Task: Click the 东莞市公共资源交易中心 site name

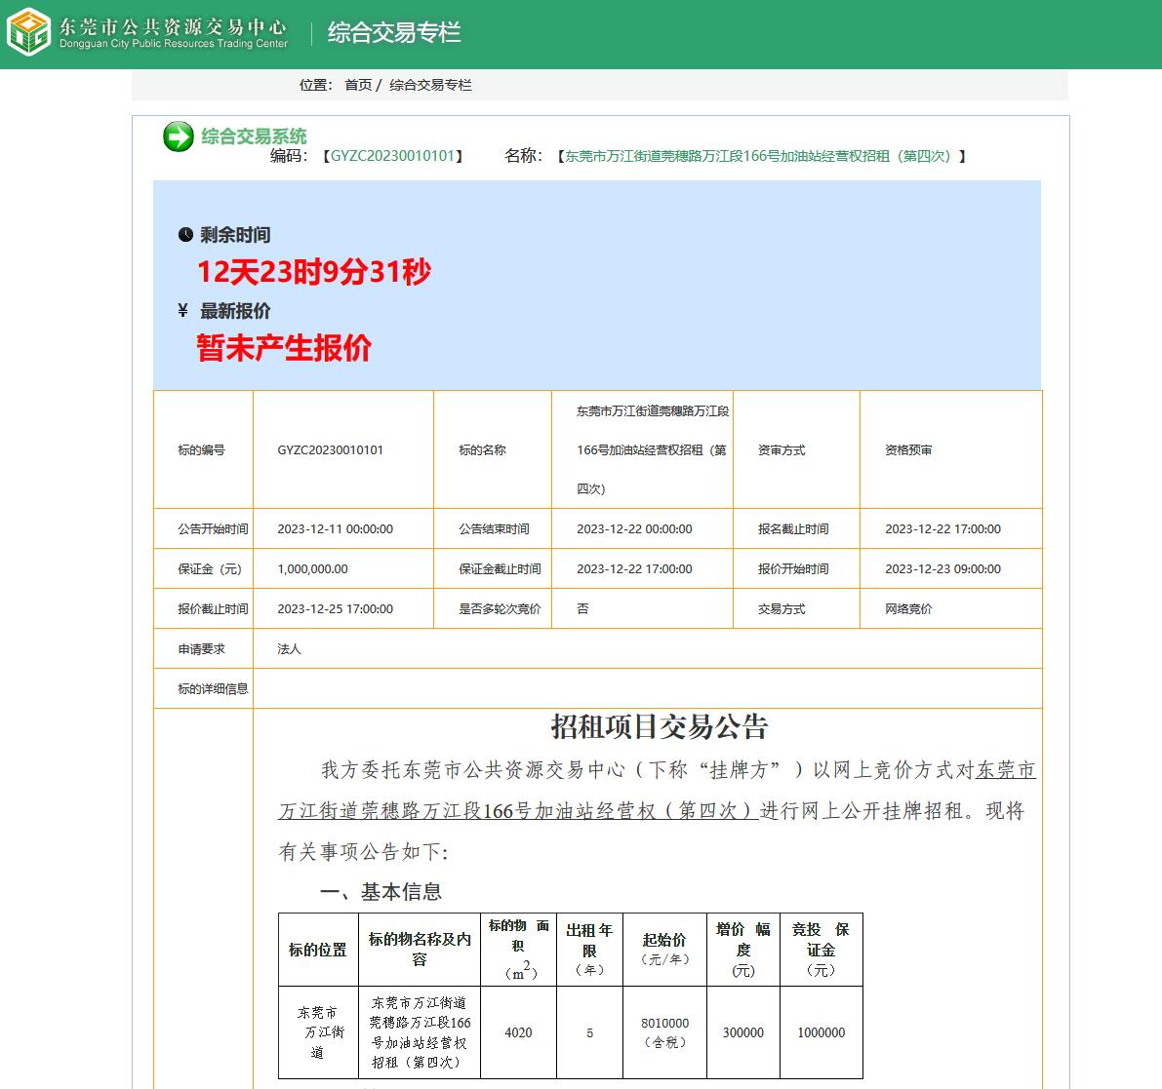Action: (x=173, y=26)
